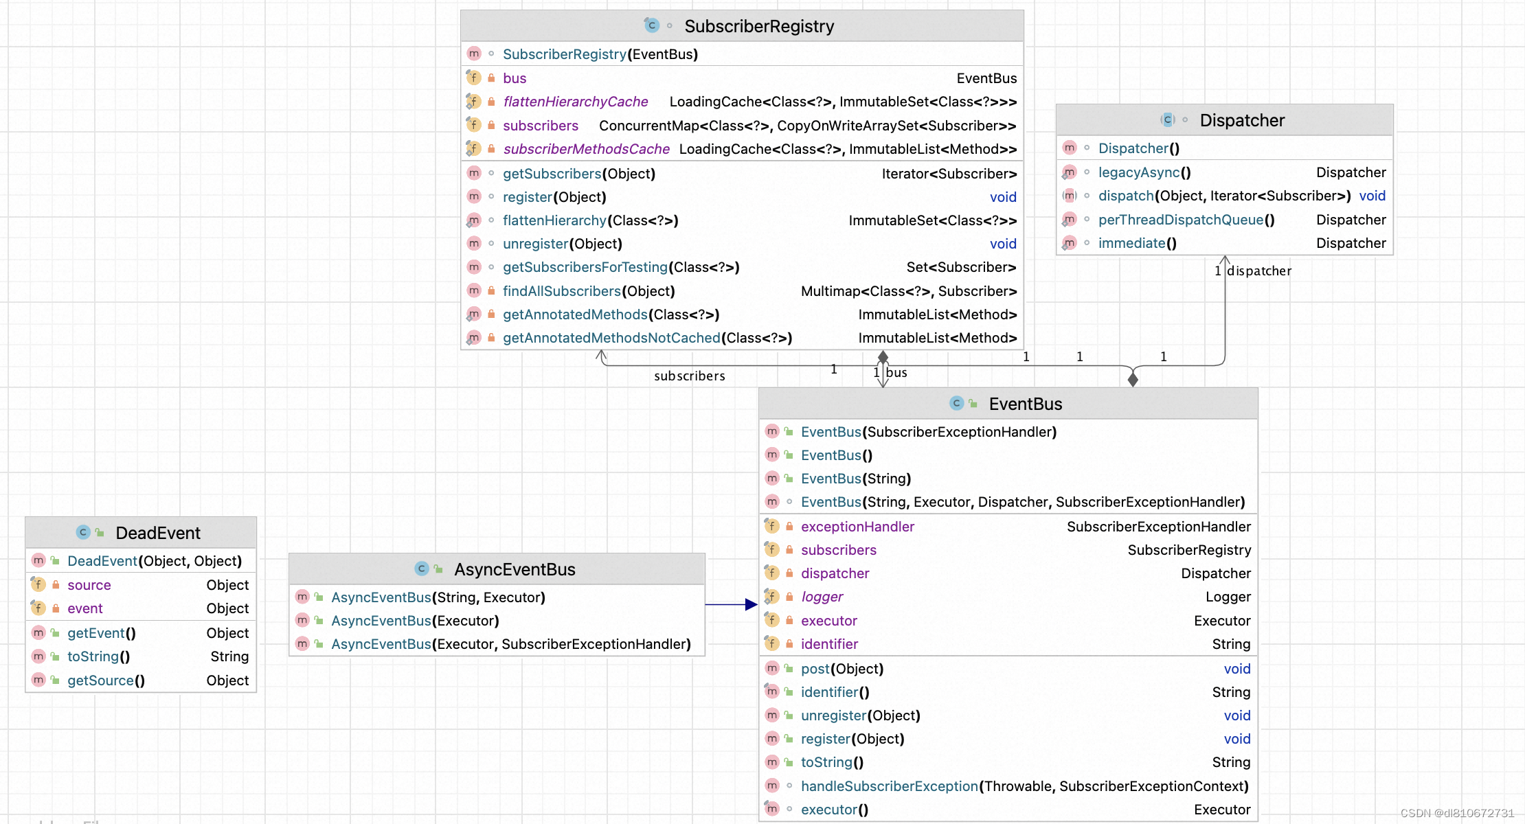Screen dimensions: 1525x824
Task: Click the field icon beside flattenHierarchyCache
Action: coord(473,102)
